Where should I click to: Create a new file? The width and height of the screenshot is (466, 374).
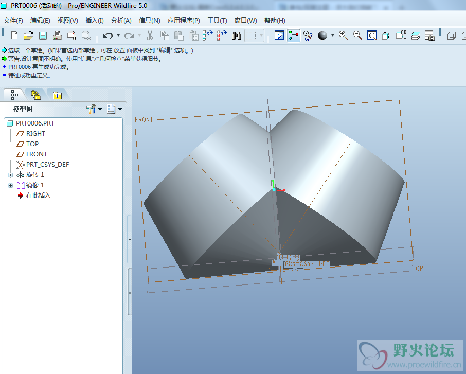coord(14,35)
